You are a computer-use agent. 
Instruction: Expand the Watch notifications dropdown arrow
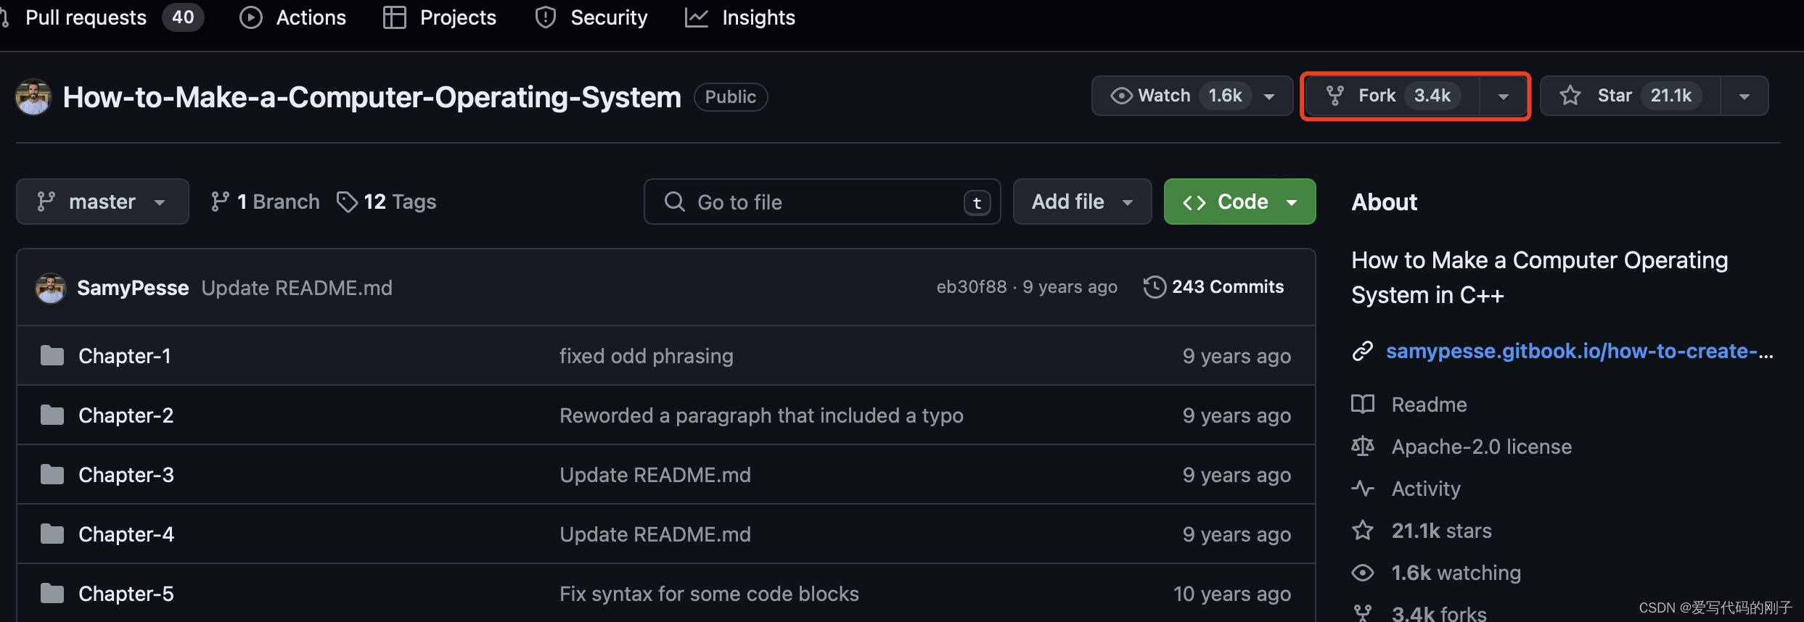coord(1270,96)
